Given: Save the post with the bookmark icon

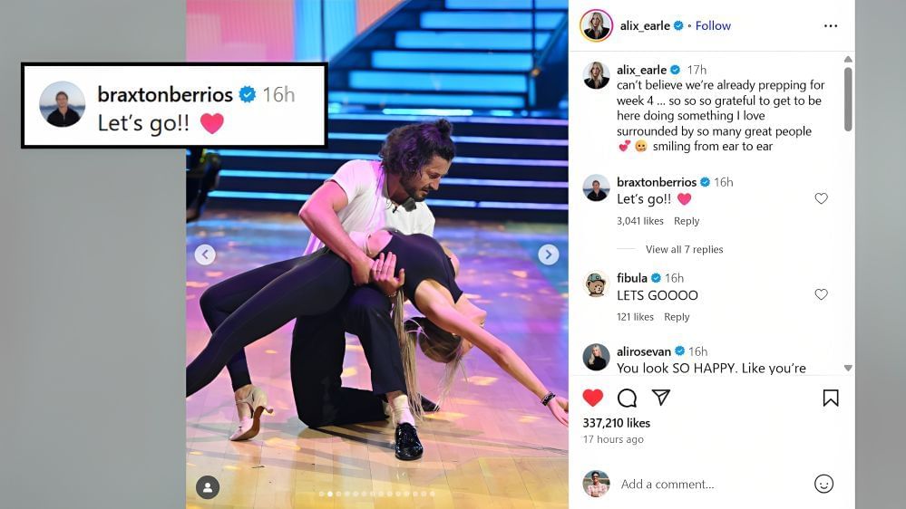Looking at the screenshot, I should click(831, 398).
